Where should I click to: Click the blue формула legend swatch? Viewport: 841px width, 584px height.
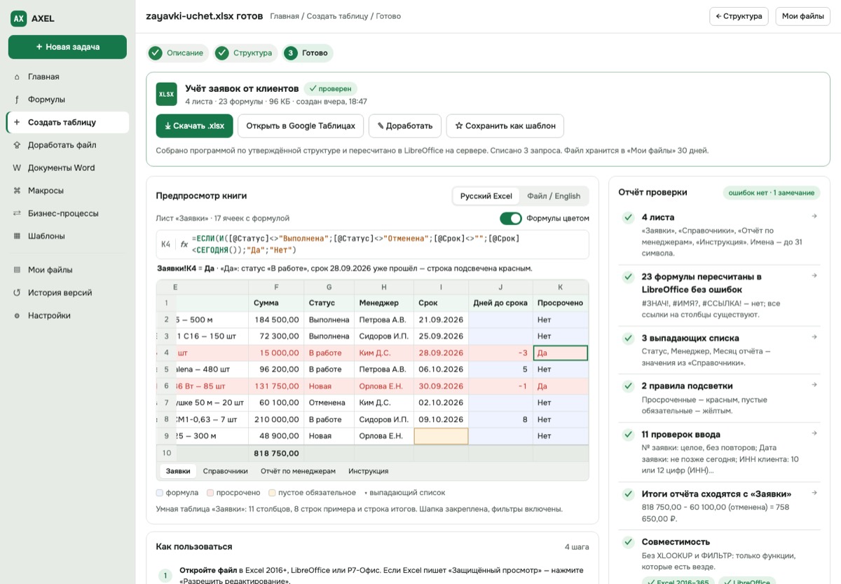pyautogui.click(x=160, y=493)
